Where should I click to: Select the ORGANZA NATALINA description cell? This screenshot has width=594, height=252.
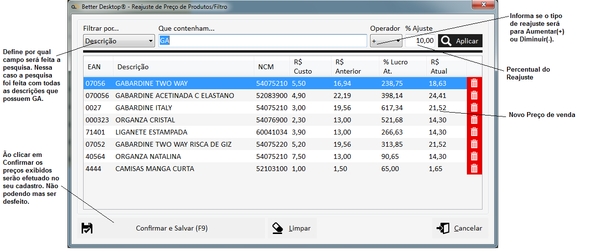[148, 156]
